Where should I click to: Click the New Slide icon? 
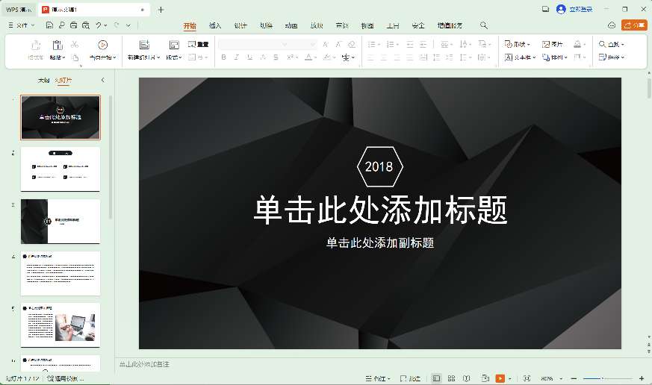point(144,45)
